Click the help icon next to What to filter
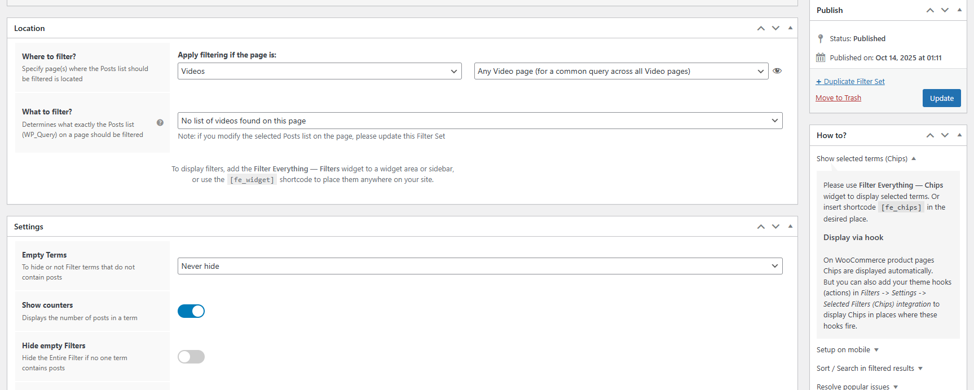The width and height of the screenshot is (974, 390). (x=160, y=123)
